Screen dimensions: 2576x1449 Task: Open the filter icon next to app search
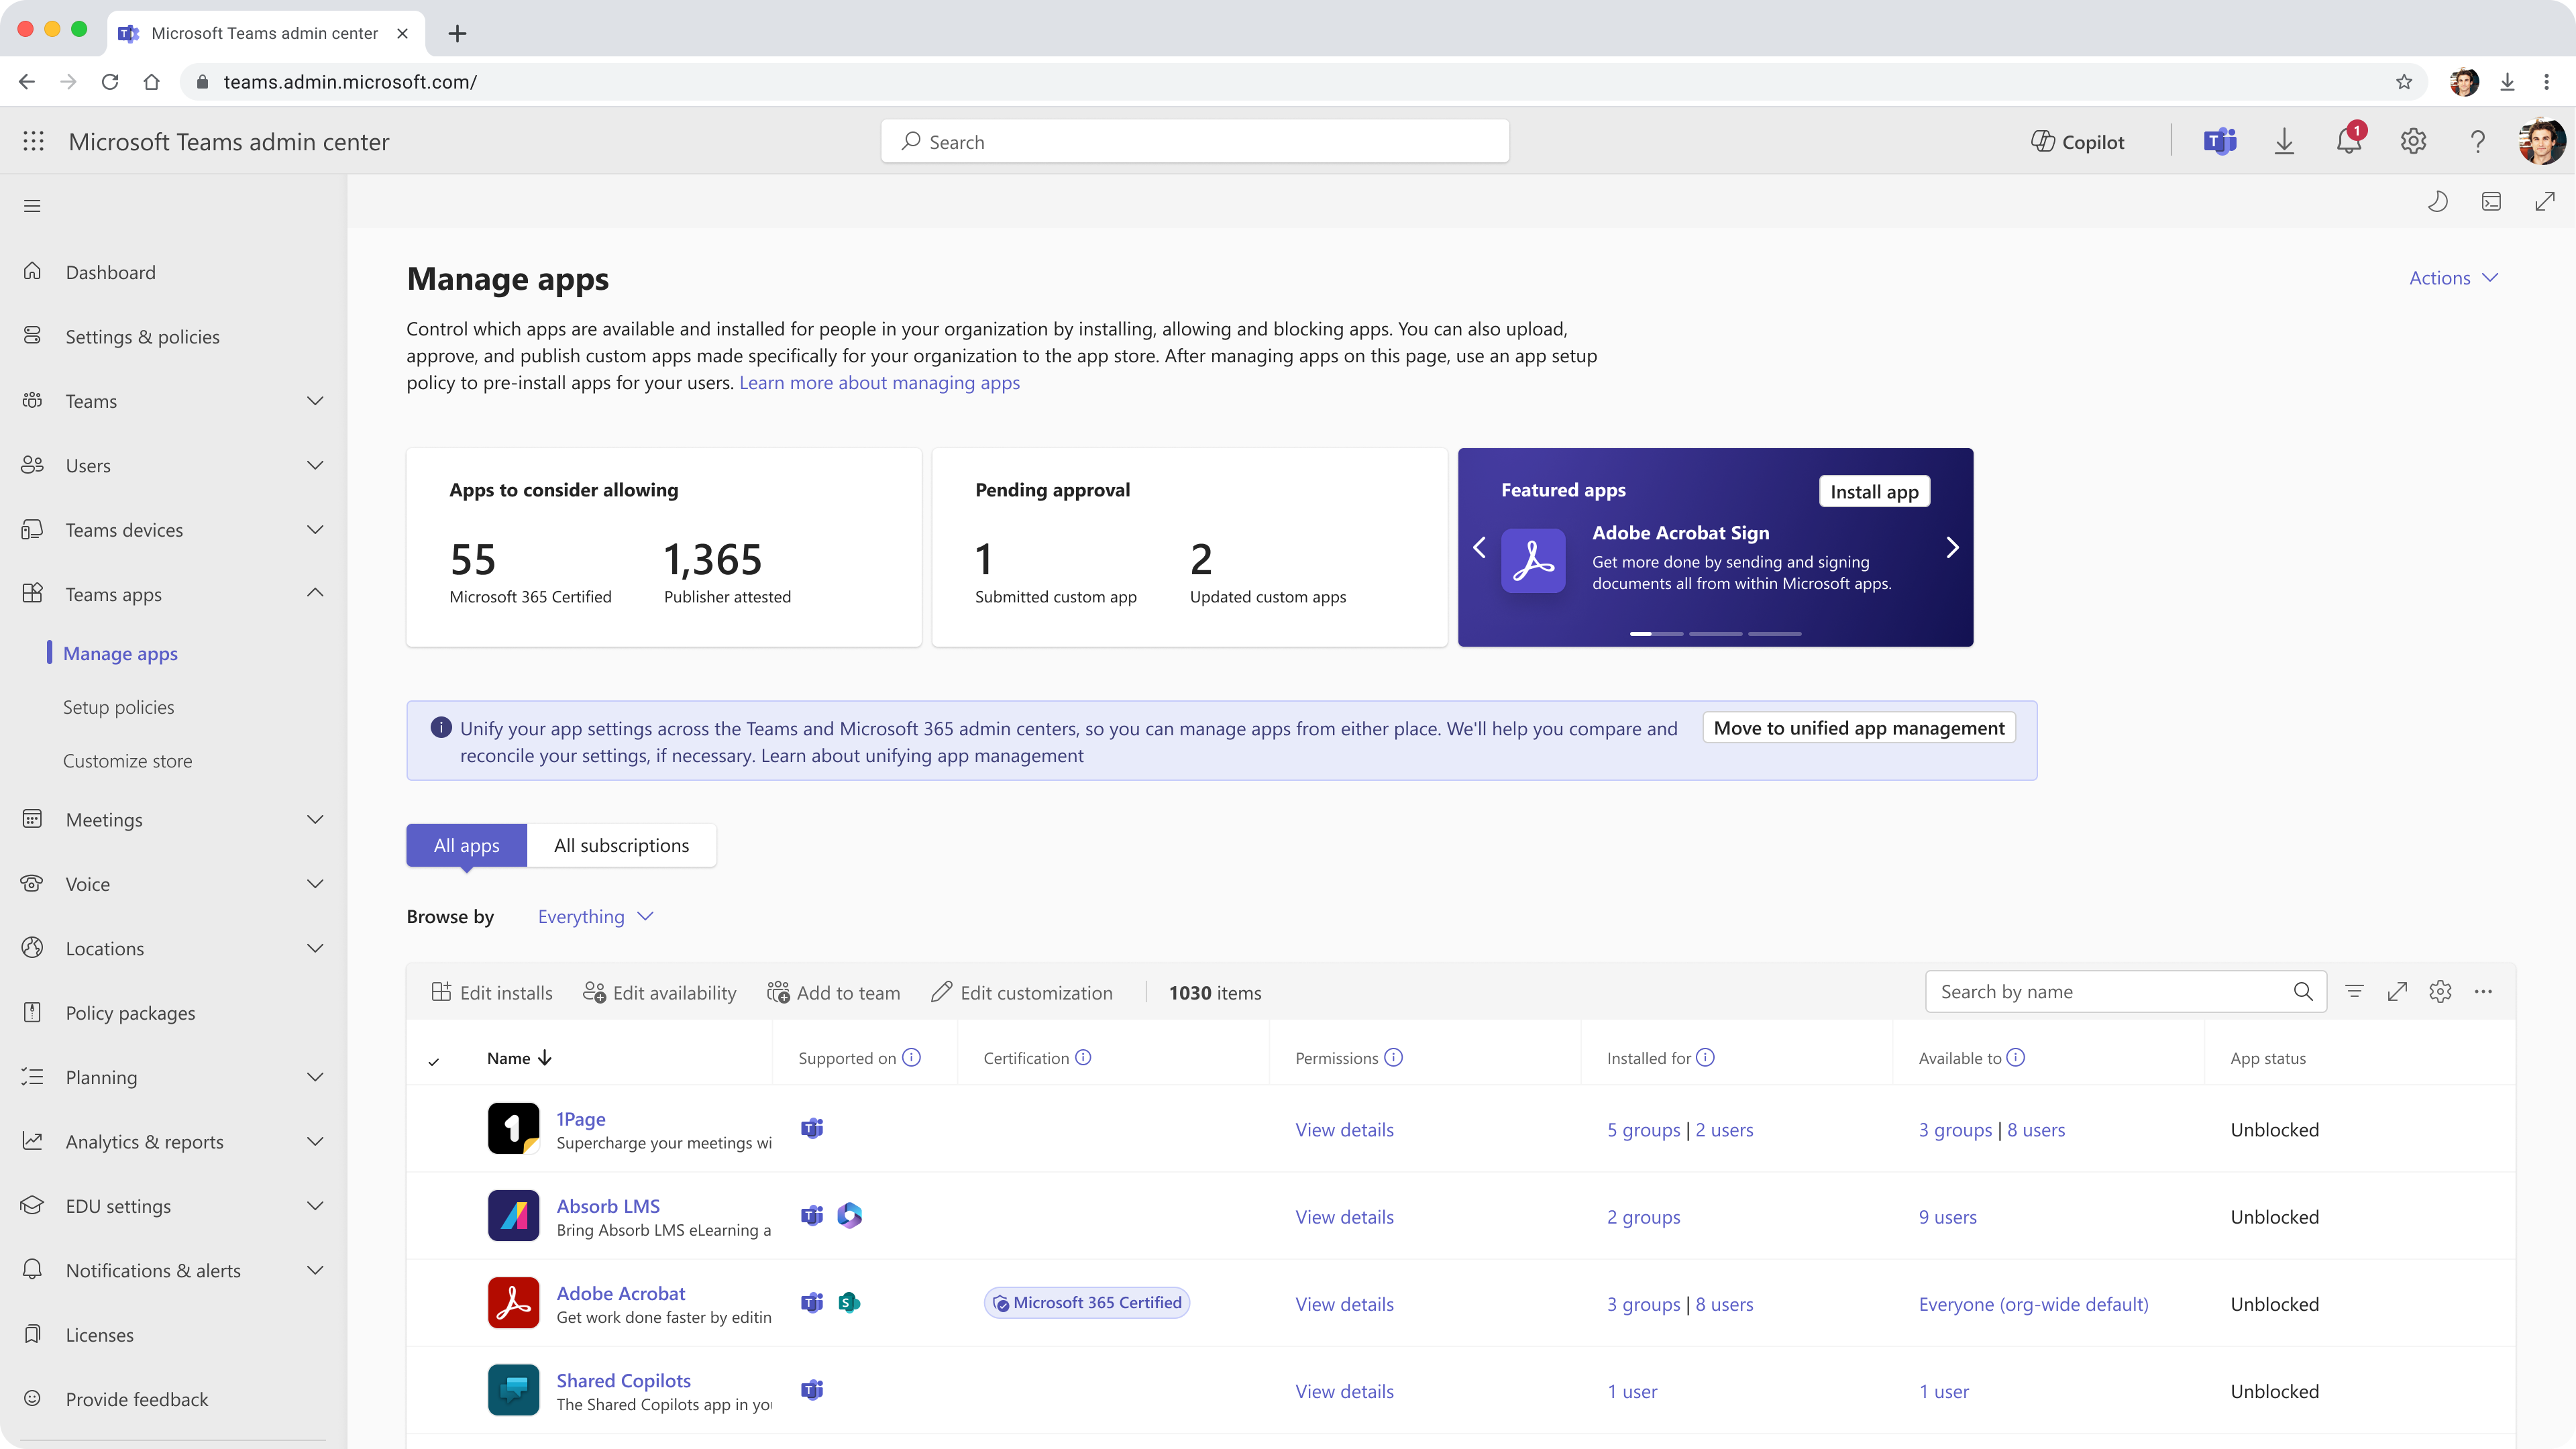[2355, 991]
